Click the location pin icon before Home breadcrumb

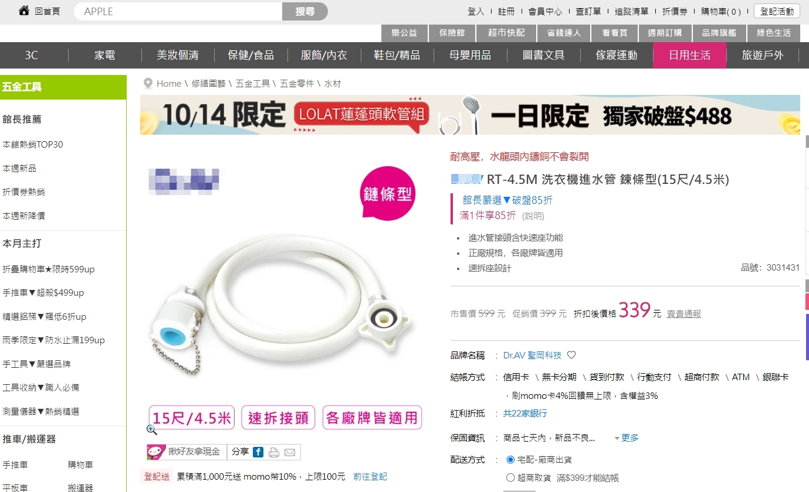tap(148, 84)
